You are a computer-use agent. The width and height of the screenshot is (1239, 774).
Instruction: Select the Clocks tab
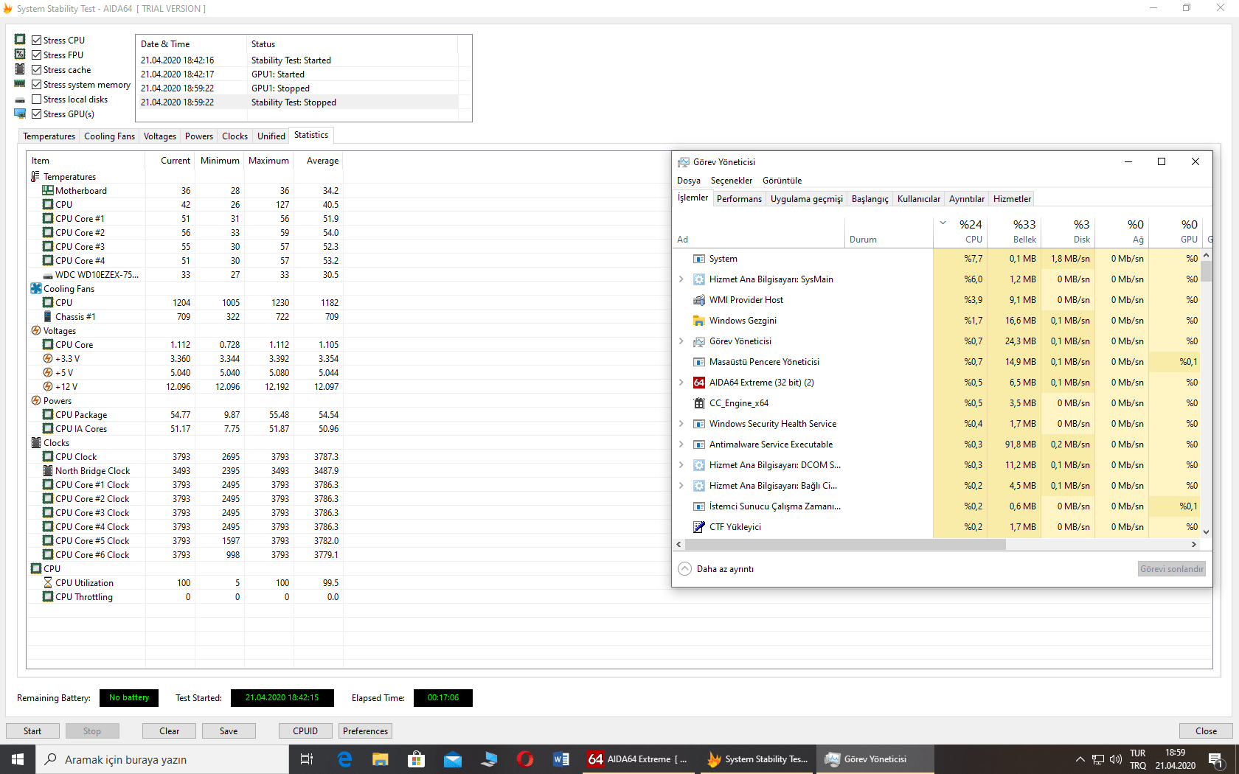pos(235,136)
